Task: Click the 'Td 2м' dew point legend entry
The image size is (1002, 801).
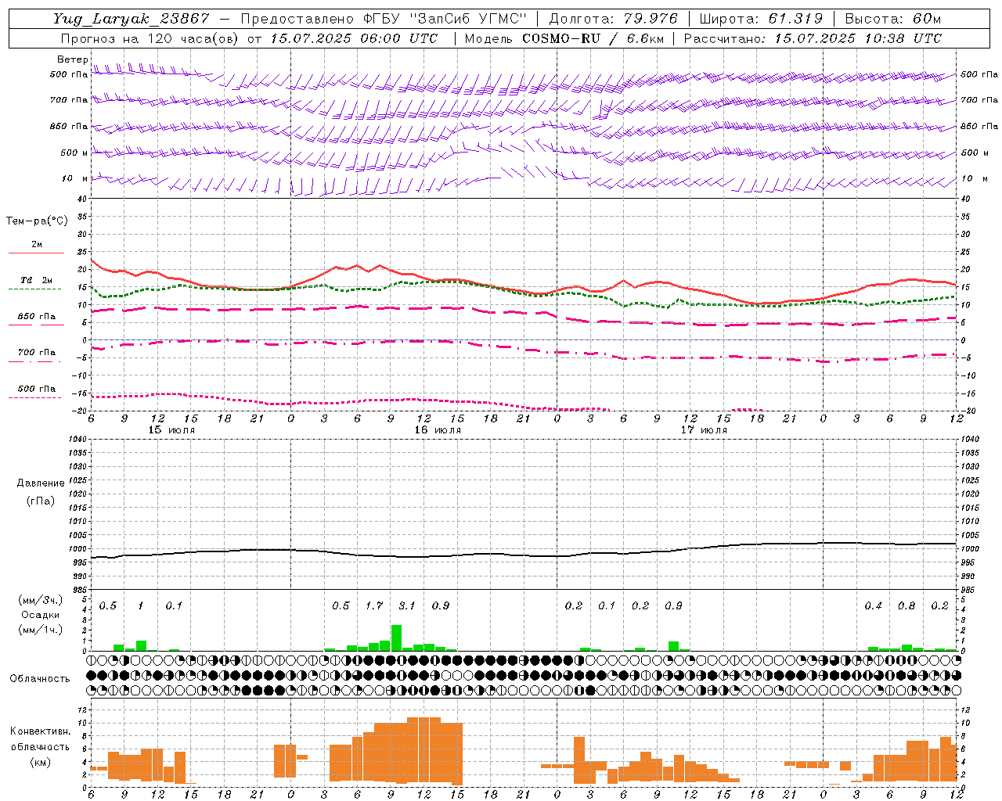Action: point(36,280)
